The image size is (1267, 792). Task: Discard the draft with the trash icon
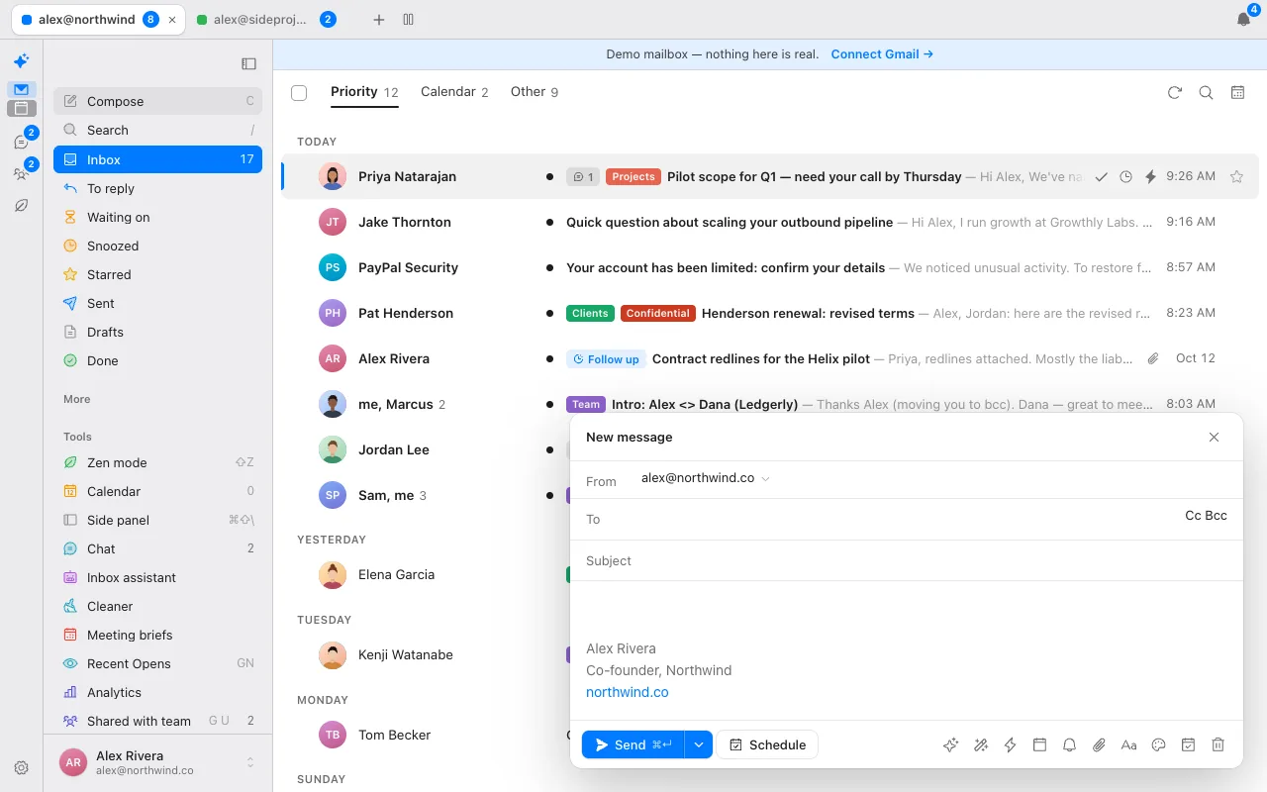1218,745
